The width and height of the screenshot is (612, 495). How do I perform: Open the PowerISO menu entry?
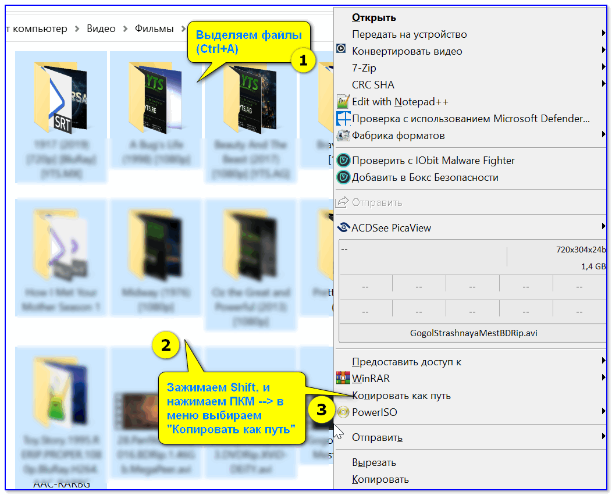374,412
